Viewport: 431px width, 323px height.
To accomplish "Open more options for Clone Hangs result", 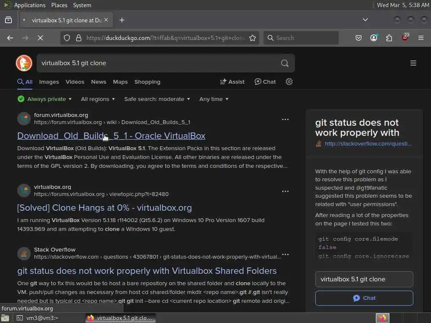I will coord(285,191).
